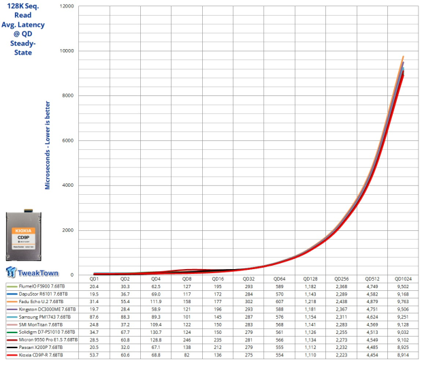This screenshot has width=422, height=387.
Task: Click Kioxia's QD8 value 82
Action: click(186, 355)
